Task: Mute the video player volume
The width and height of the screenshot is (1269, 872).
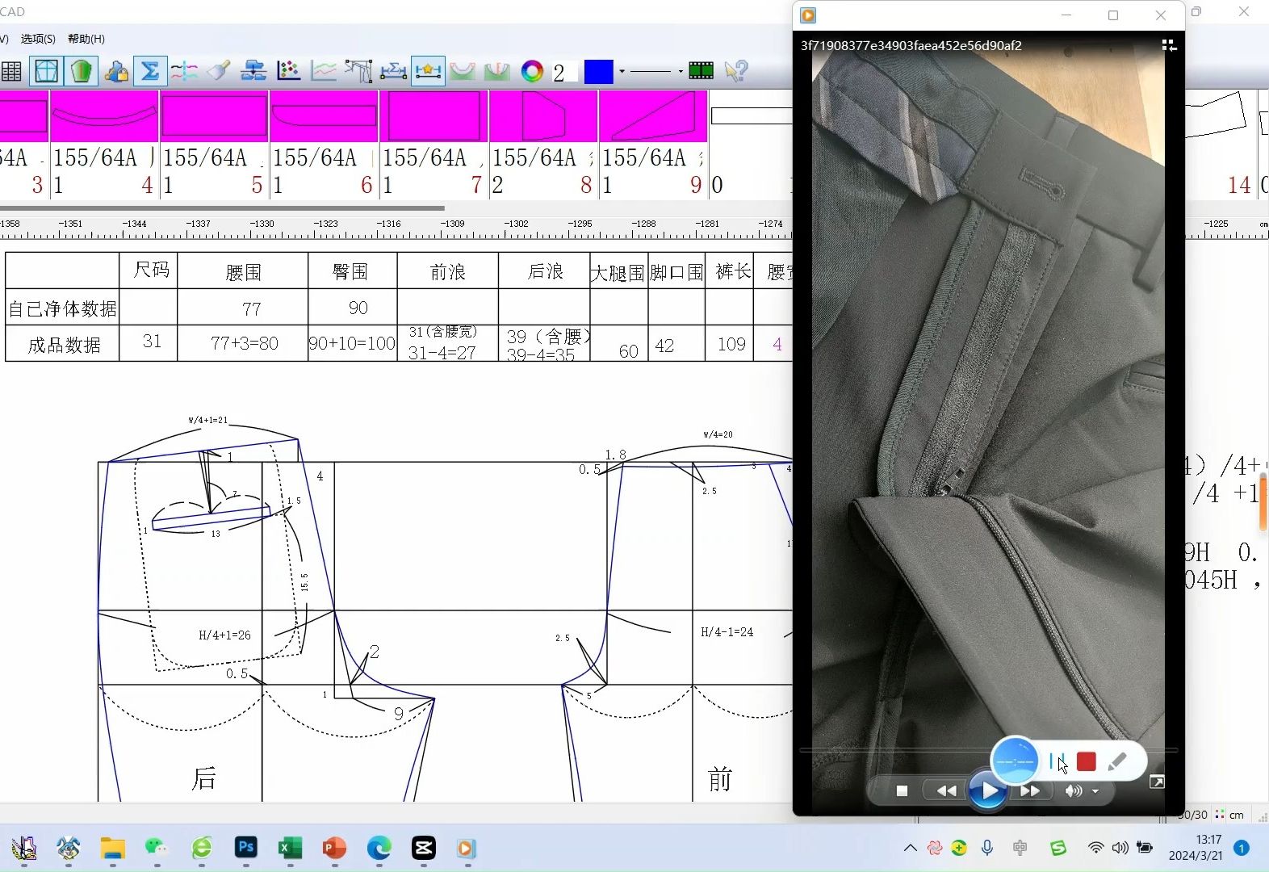Action: (1073, 791)
